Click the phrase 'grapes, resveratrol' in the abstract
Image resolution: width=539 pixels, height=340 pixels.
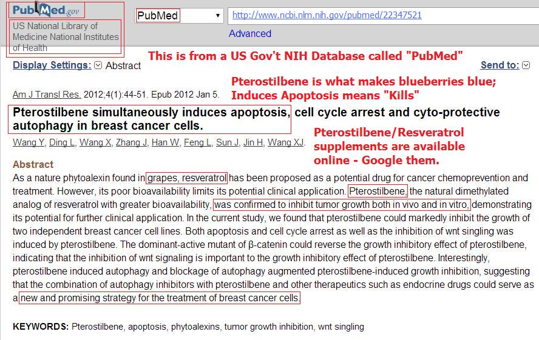tap(187, 178)
